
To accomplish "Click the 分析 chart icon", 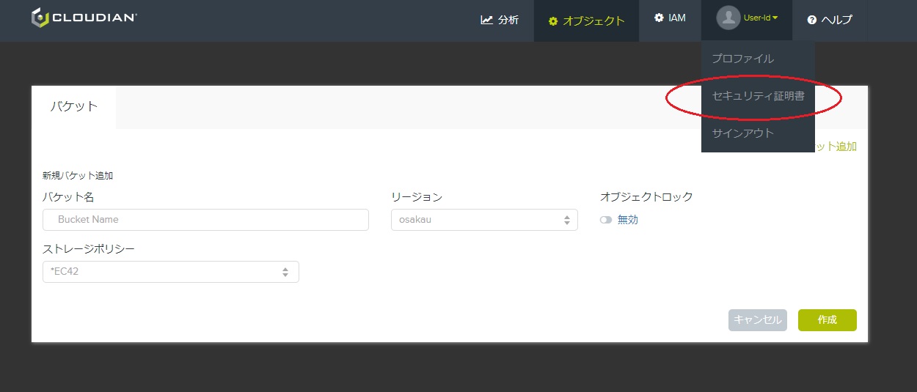I will tap(486, 20).
